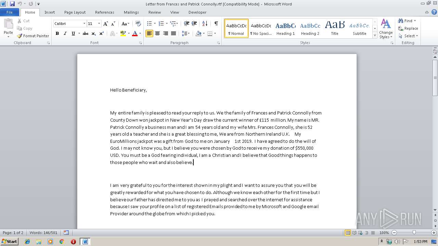This screenshot has height=246, width=438.
Task: Click the Paste clipboard icon
Action: [x=8, y=24]
